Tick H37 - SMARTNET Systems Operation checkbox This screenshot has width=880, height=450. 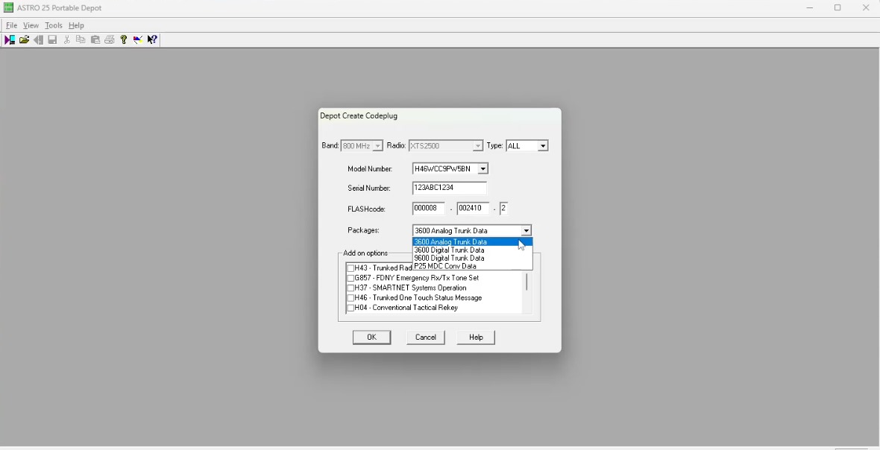(x=351, y=288)
